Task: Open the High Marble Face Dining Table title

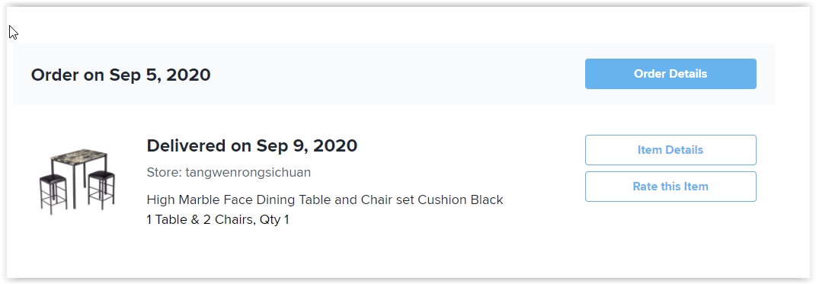Action: pos(325,199)
